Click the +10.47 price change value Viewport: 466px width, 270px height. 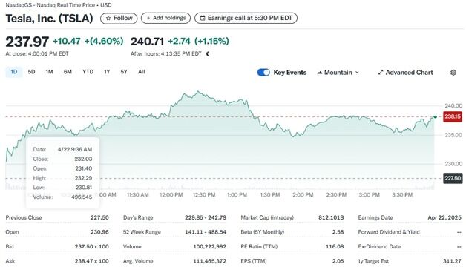tap(67, 41)
